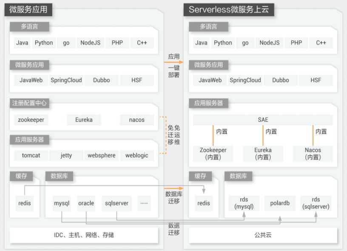Click the 多语言 header in the left panel

(x=29, y=27)
